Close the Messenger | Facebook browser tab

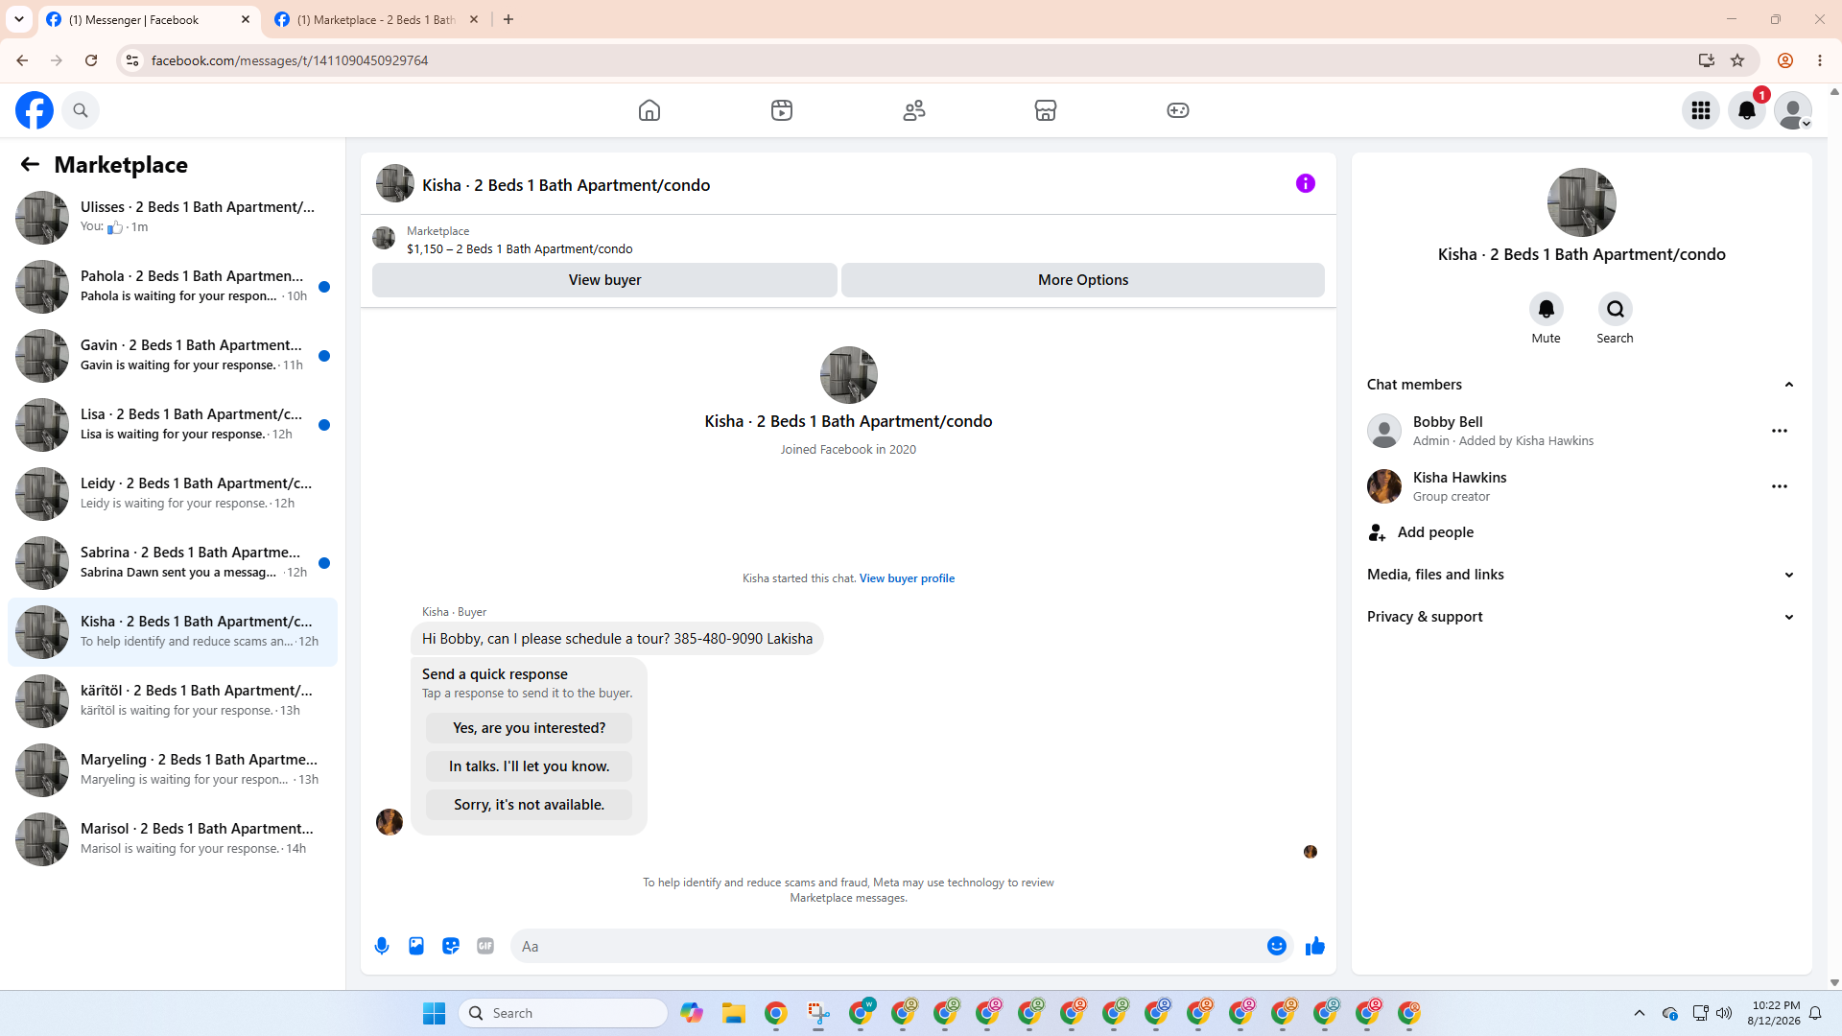tap(245, 19)
